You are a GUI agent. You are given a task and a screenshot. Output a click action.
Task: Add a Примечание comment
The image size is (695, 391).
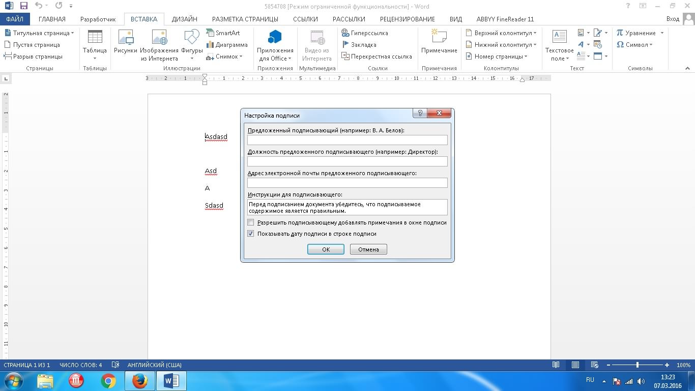439,42
